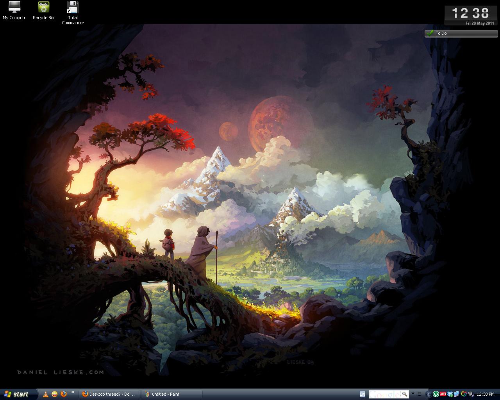Open uTorrent tray icon

tap(436, 394)
